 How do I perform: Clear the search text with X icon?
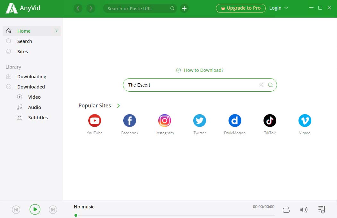(x=261, y=85)
